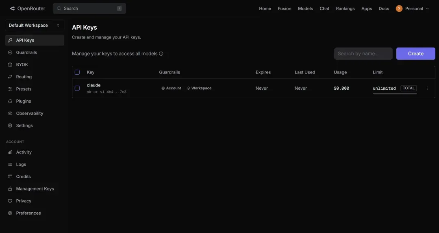The height and width of the screenshot is (233, 439).
Task: Click the Last Used column header
Action: (x=304, y=72)
